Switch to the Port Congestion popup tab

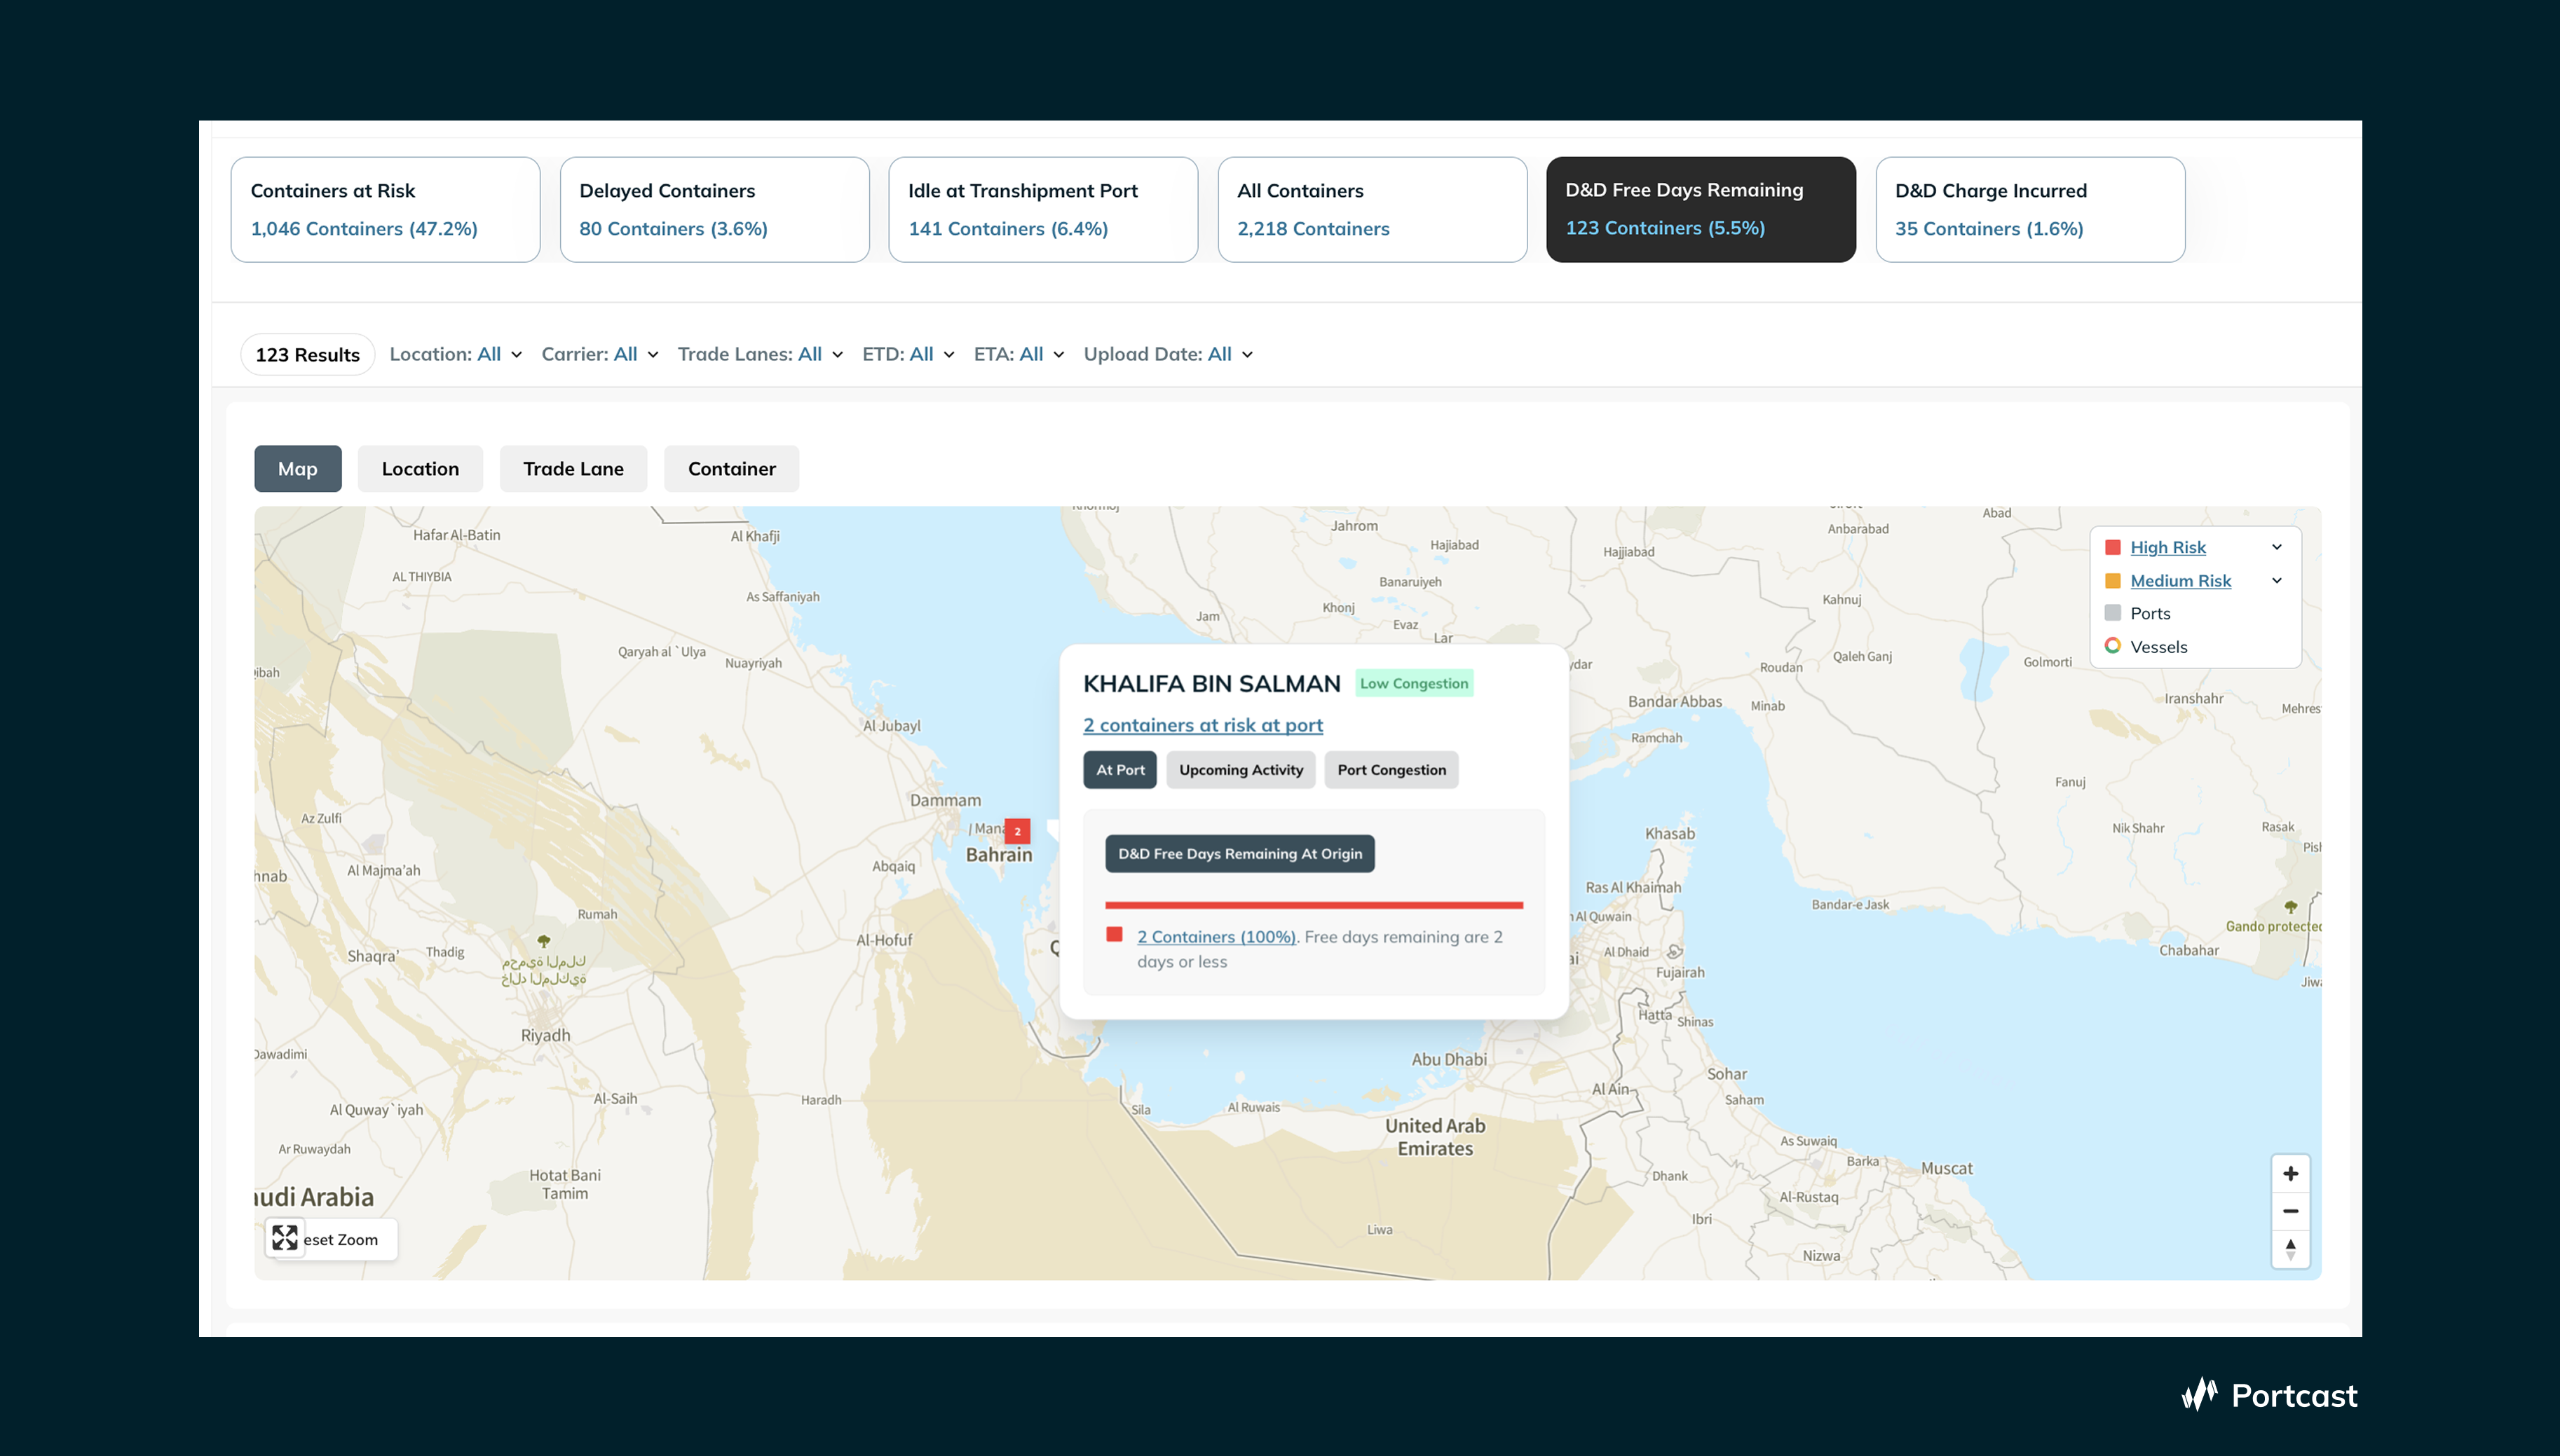1391,770
